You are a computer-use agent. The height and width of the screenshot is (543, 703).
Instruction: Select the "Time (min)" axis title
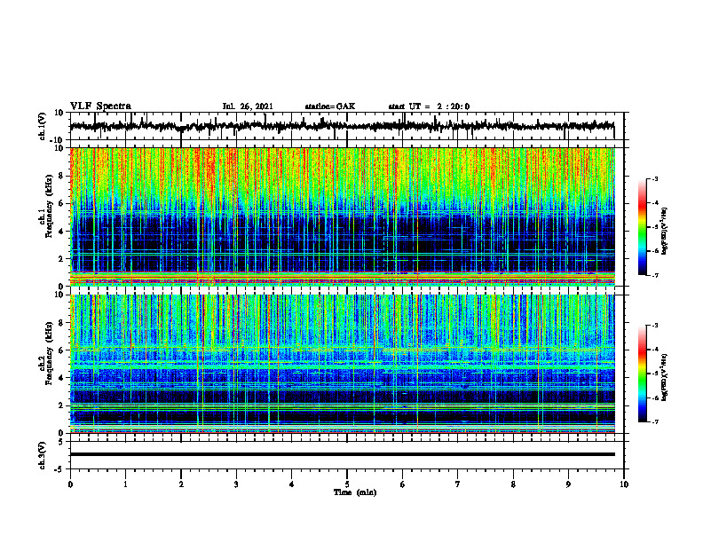[355, 492]
